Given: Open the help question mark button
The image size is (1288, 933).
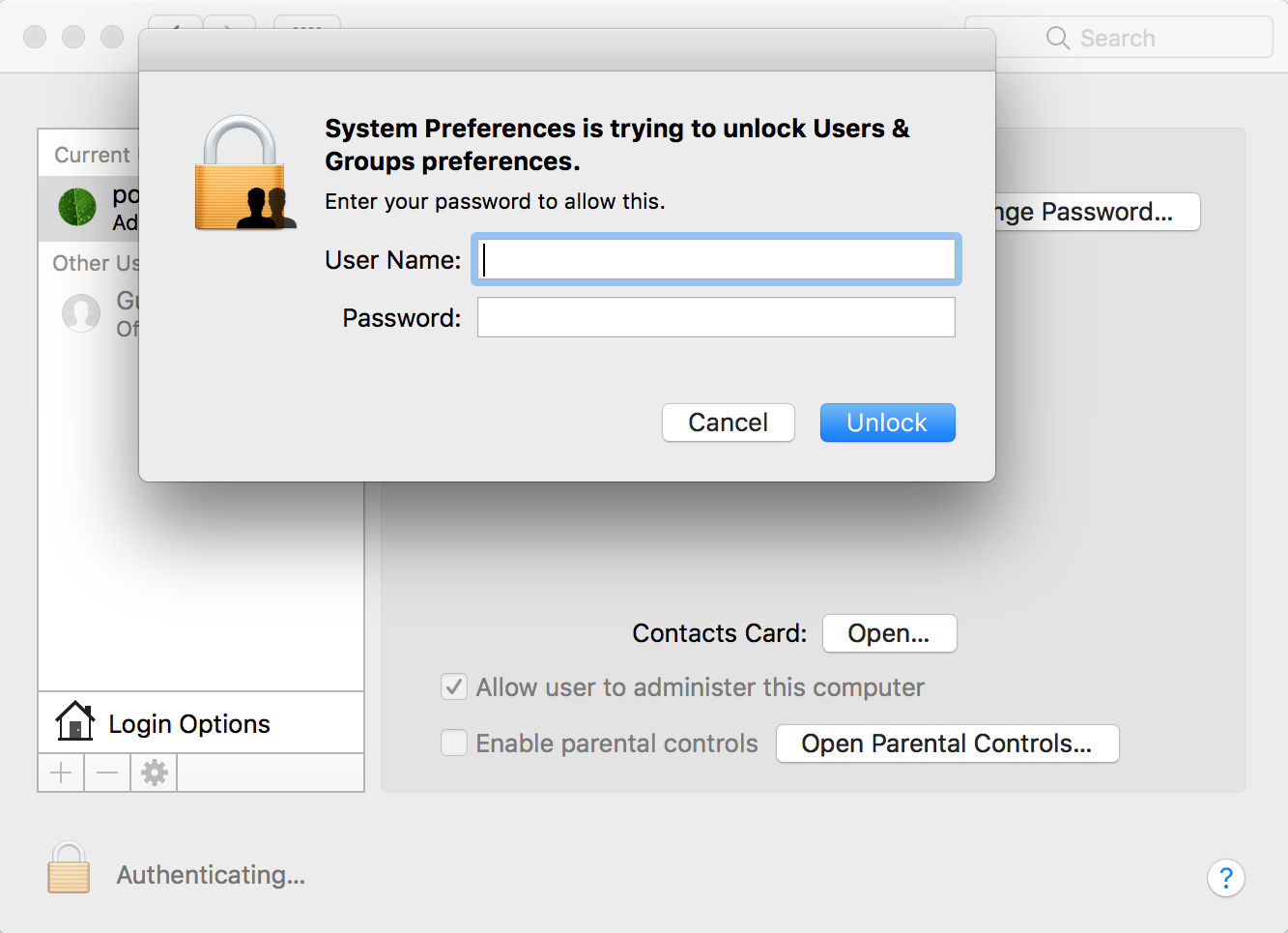Looking at the screenshot, I should (x=1225, y=878).
